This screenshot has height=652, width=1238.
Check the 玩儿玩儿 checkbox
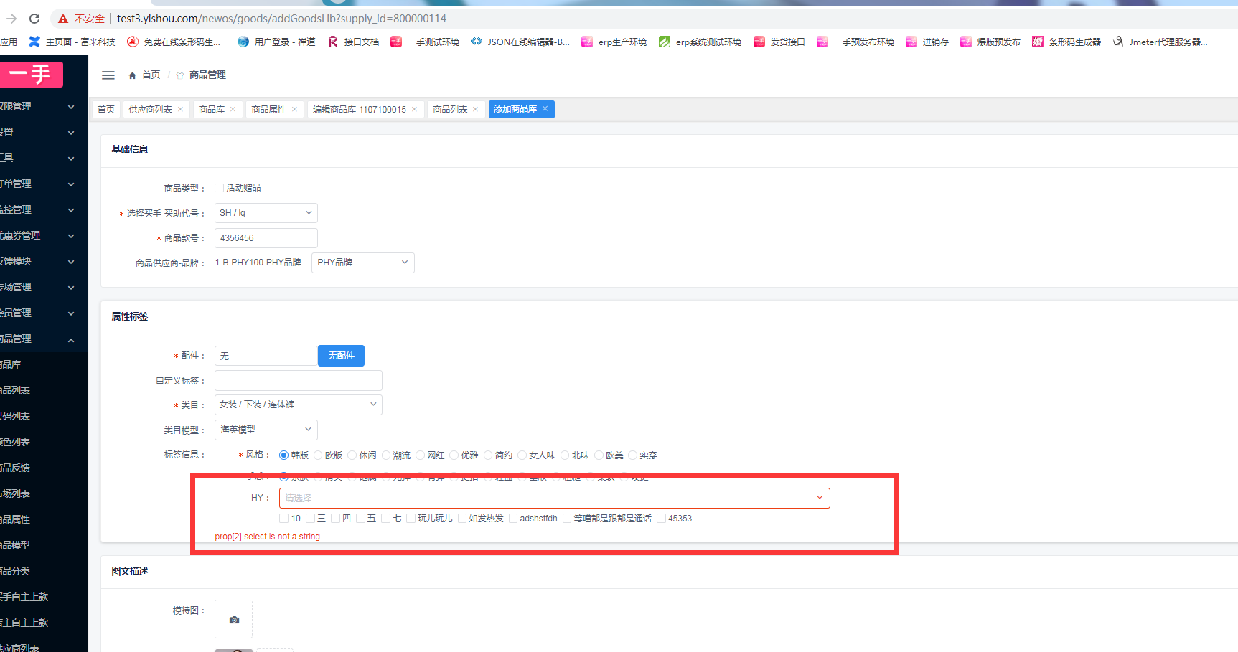[x=411, y=519]
